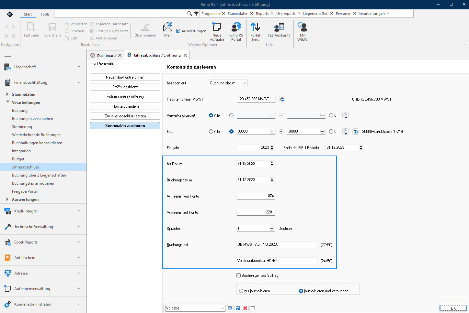Switch to the Tools ribbon tab
The width and height of the screenshot is (469, 313).
click(45, 14)
